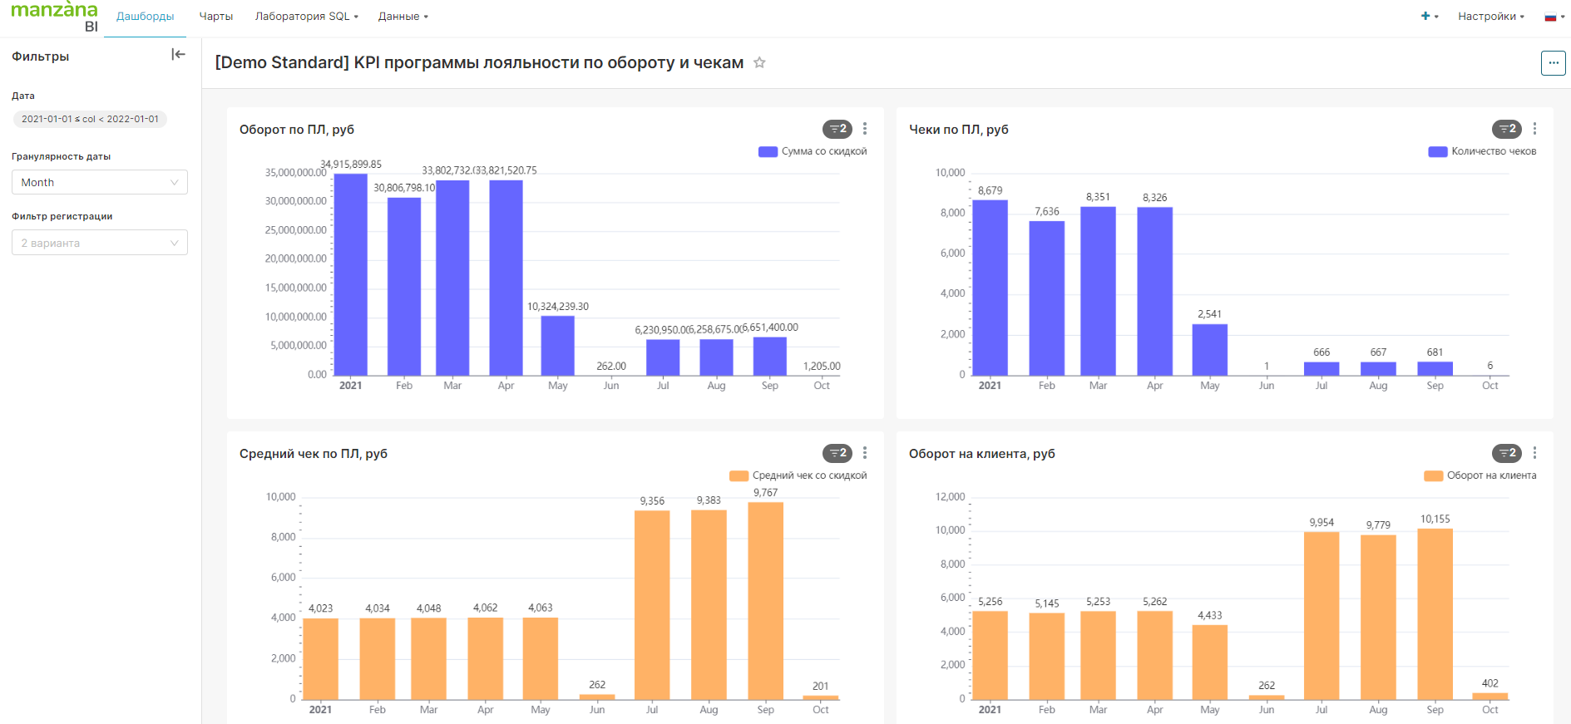Open Средний чек по ПЛ options menu
Screen dimensions: 1571x724
[x=865, y=453]
